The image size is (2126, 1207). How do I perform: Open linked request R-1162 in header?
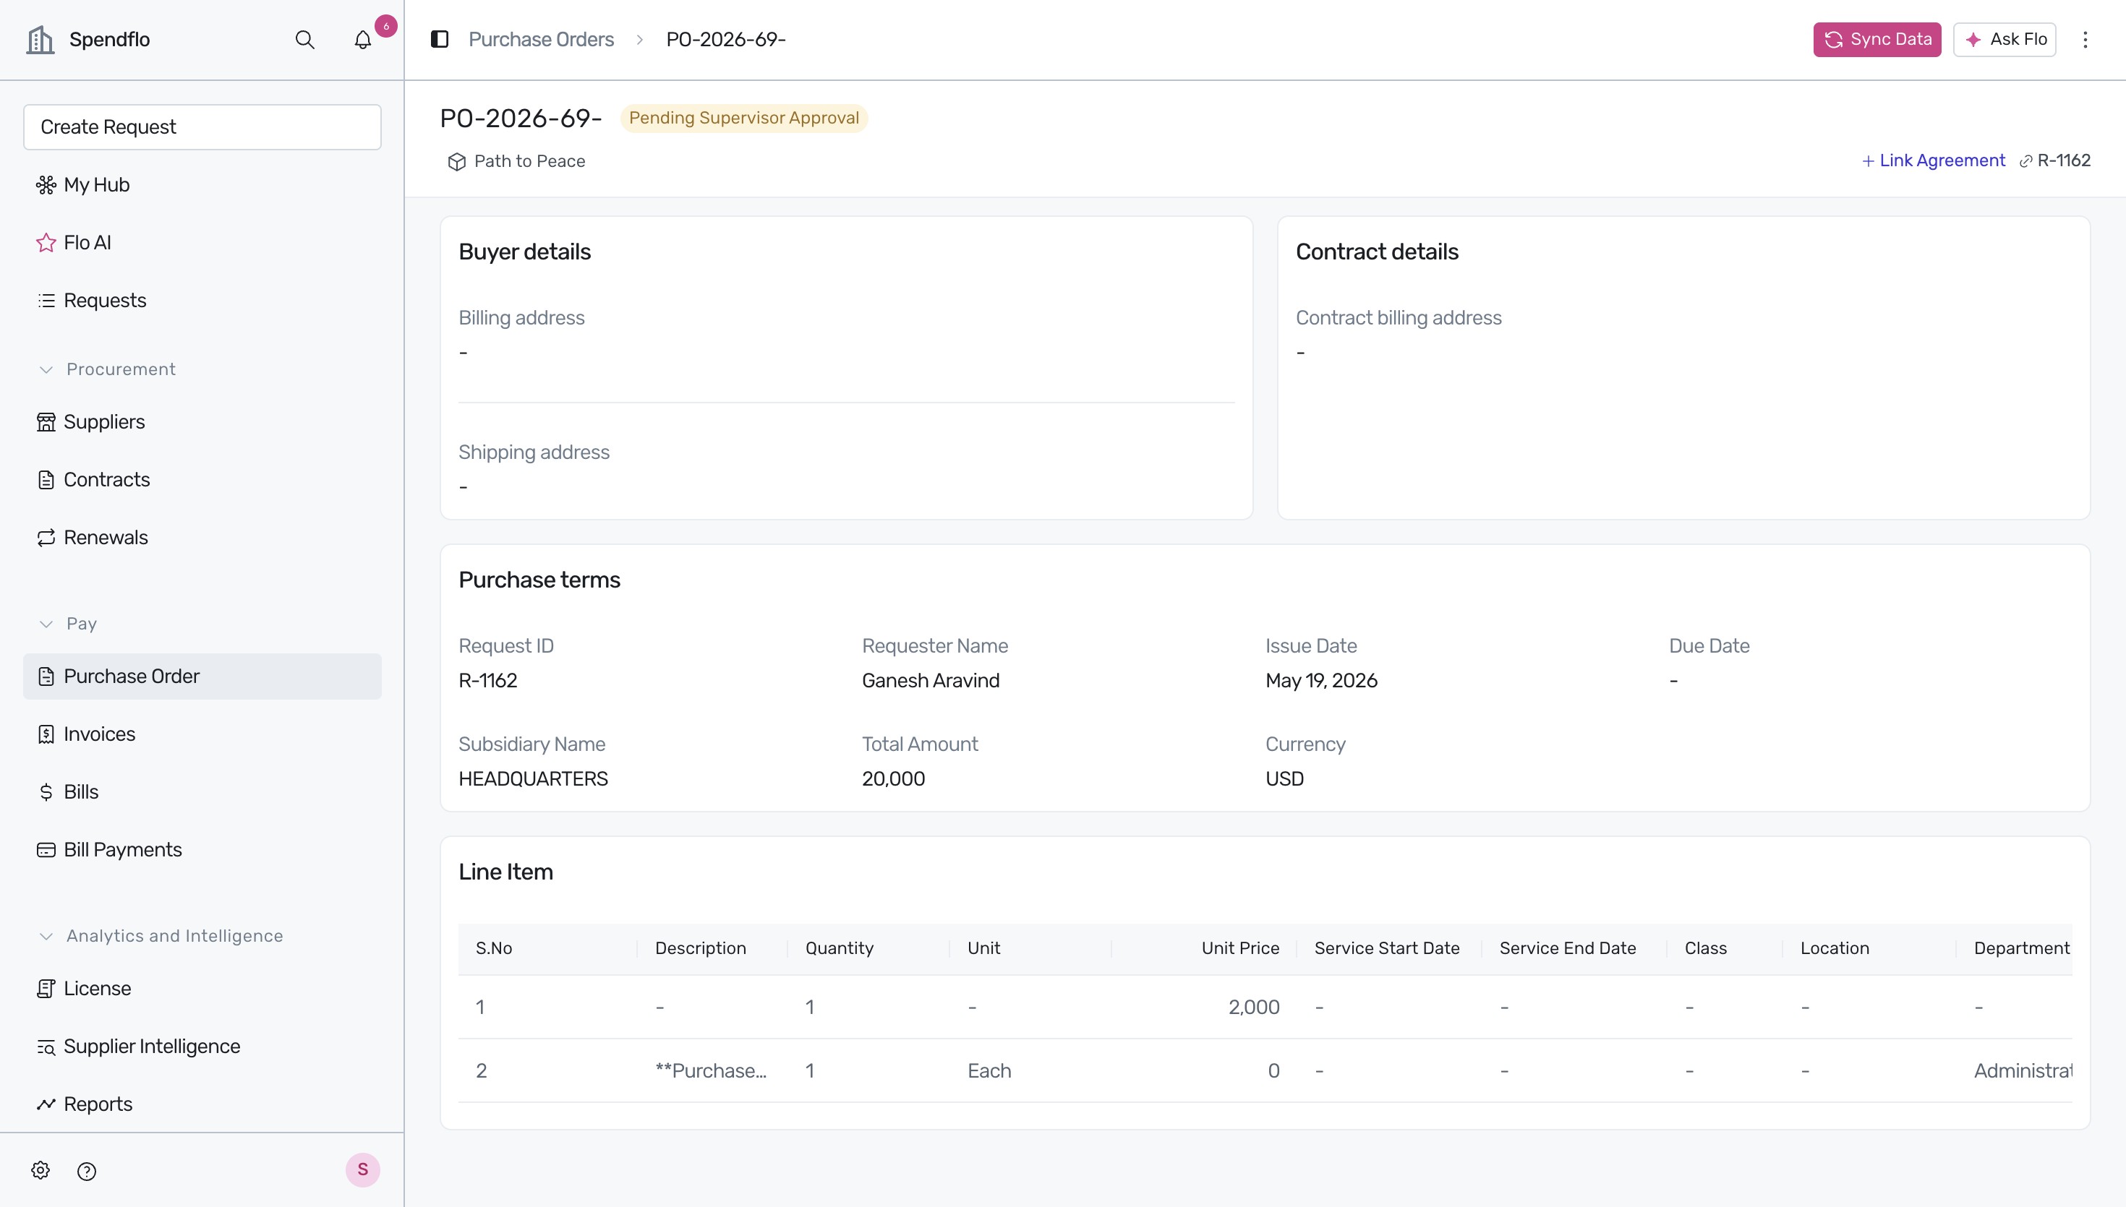2064,161
